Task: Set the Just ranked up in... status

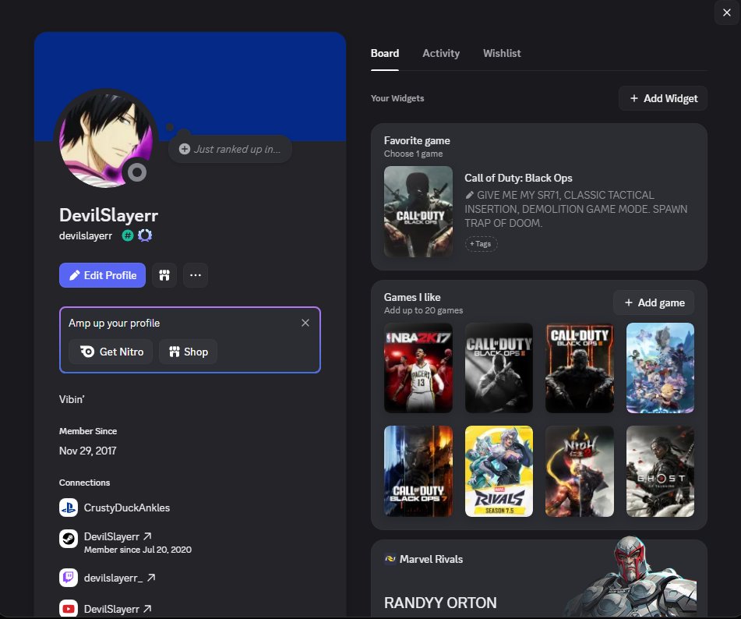Action: 230,149
